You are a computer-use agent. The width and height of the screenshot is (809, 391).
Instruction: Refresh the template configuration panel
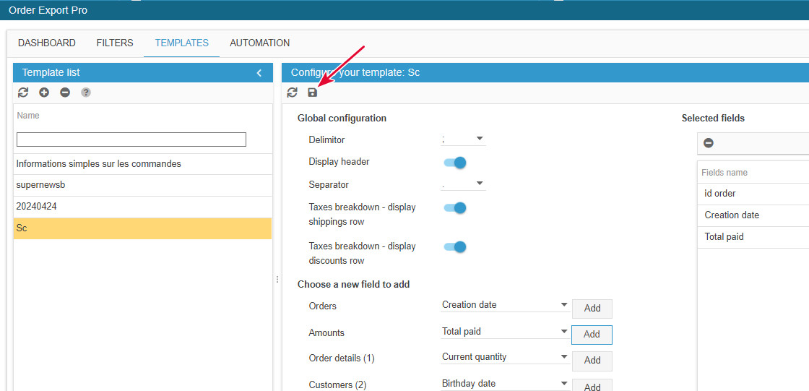[x=292, y=93]
